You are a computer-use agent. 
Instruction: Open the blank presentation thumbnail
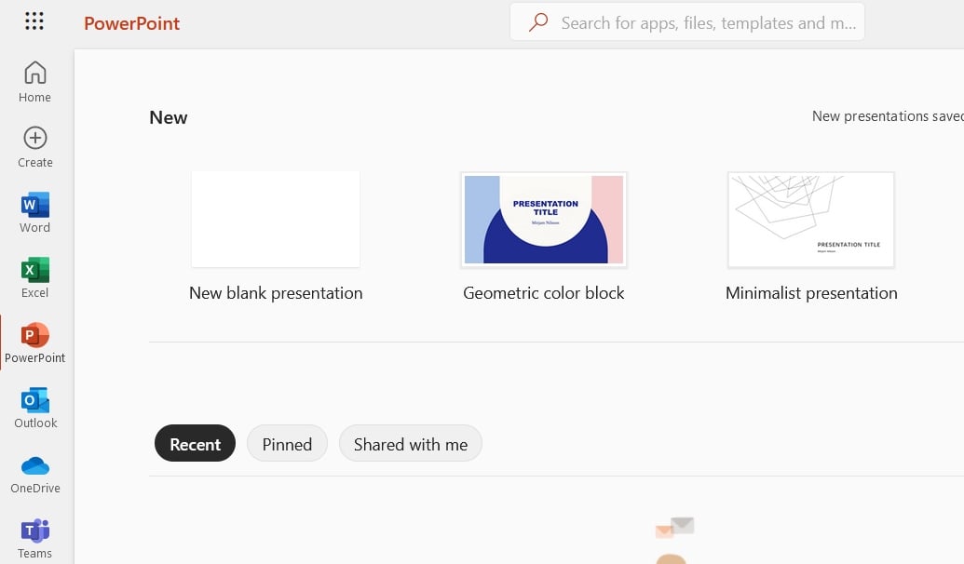(x=276, y=220)
